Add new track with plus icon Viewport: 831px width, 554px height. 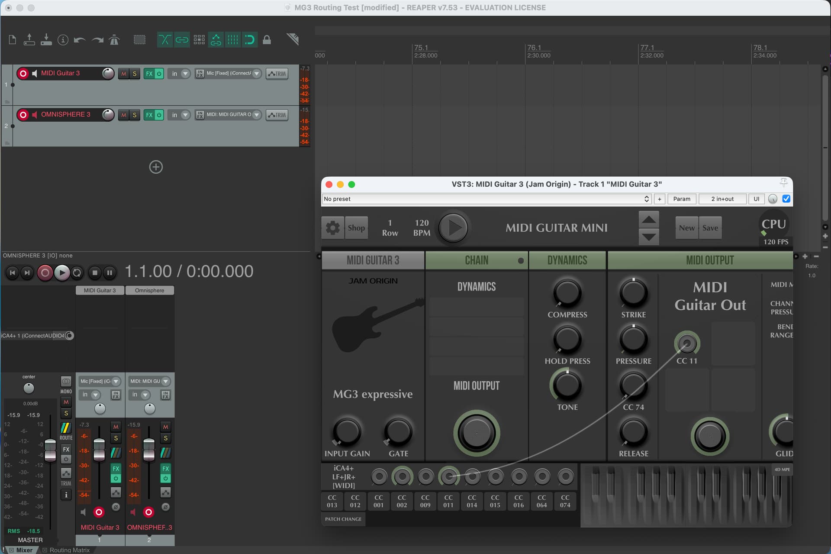(x=156, y=167)
